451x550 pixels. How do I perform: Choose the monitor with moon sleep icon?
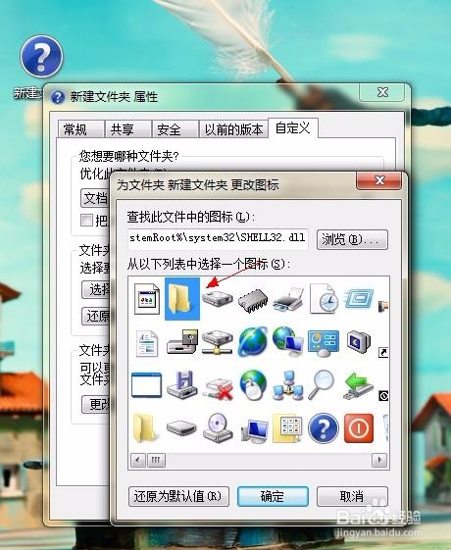(x=359, y=341)
